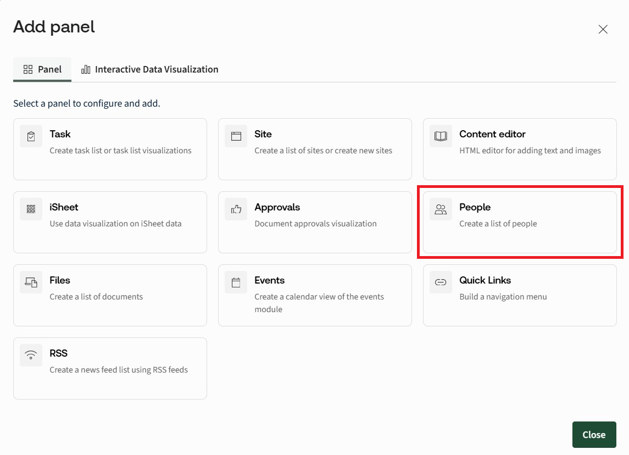
Task: Choose the Task panel title
Action: [60, 134]
